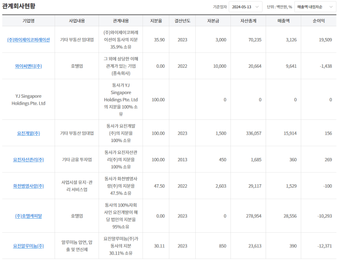Open the 기준일자 2024-05-13 date dropdown
340x262 pixels.
[x=245, y=7]
